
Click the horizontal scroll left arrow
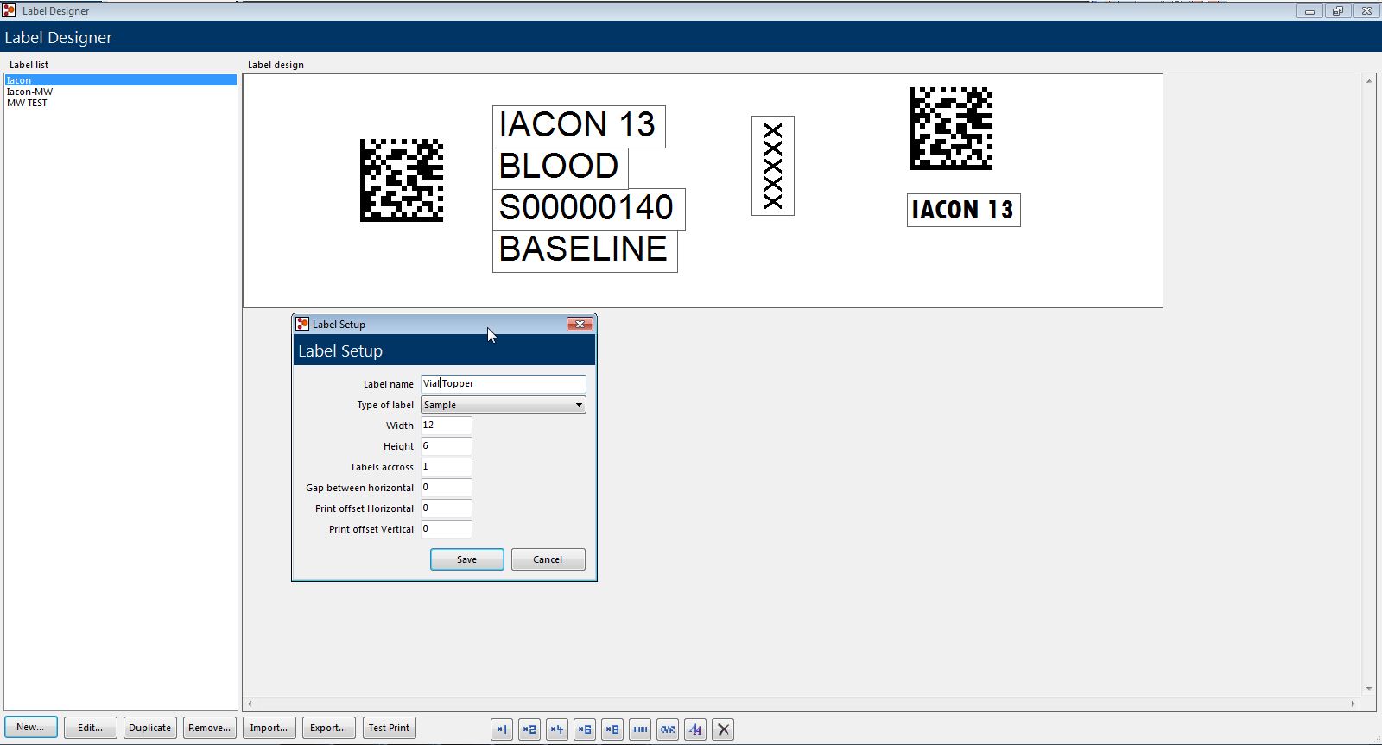[250, 704]
